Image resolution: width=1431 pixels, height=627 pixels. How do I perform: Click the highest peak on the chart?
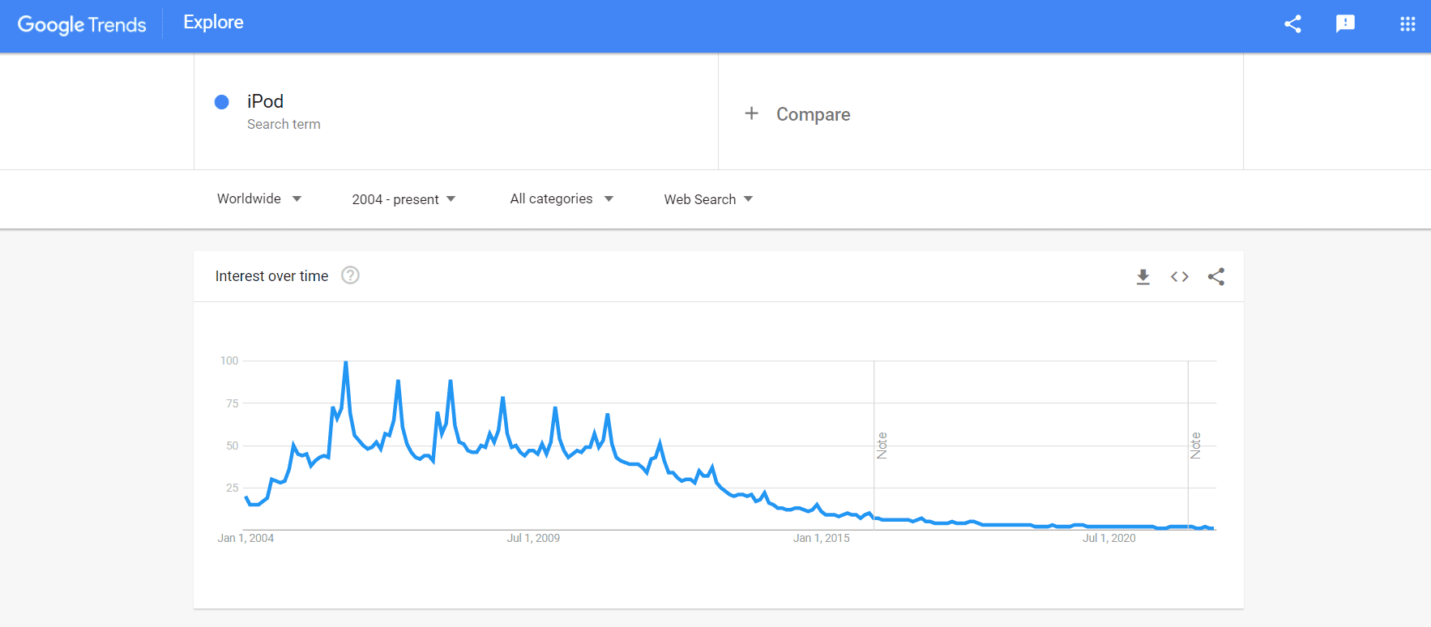[x=346, y=362]
